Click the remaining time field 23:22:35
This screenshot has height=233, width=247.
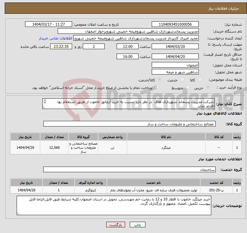[x=61, y=47]
